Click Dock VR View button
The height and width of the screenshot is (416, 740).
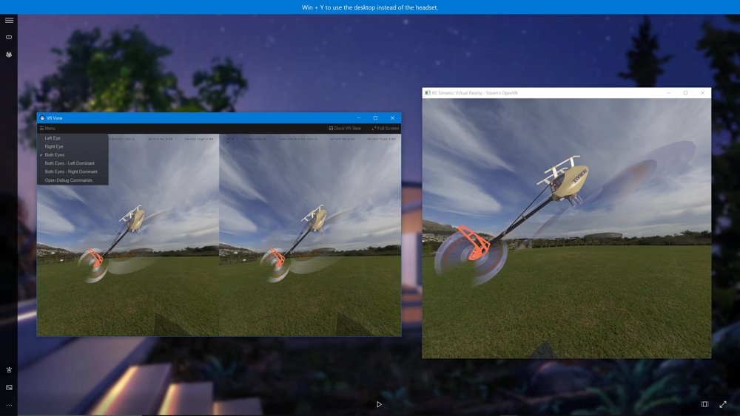(345, 128)
